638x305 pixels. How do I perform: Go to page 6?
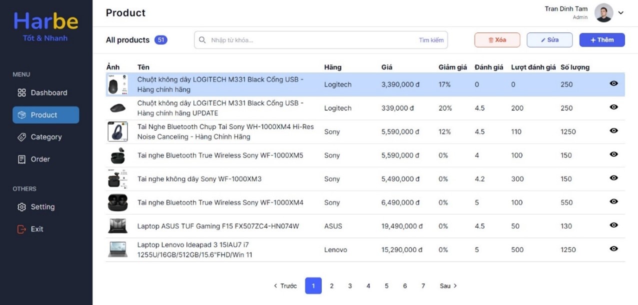click(x=405, y=286)
